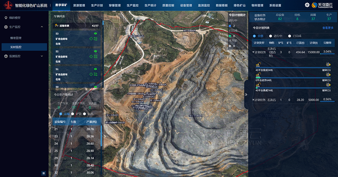Show route track for vehicle 53
This screenshot has width=338, height=177.
coord(96,39)
